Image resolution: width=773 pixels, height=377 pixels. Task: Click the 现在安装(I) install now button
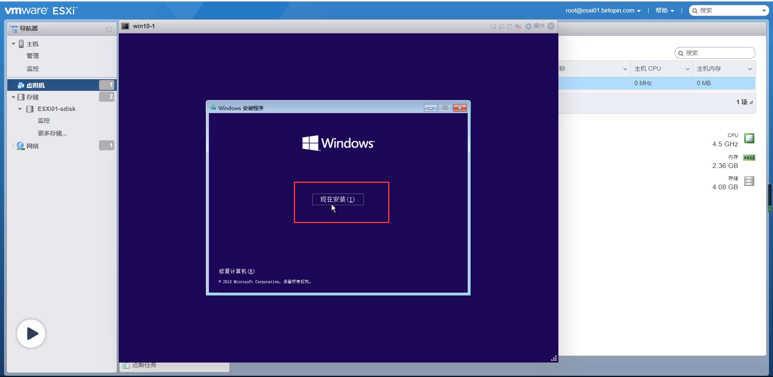[338, 199]
